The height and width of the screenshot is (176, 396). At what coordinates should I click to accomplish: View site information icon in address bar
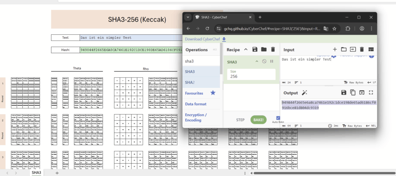[x=219, y=29]
